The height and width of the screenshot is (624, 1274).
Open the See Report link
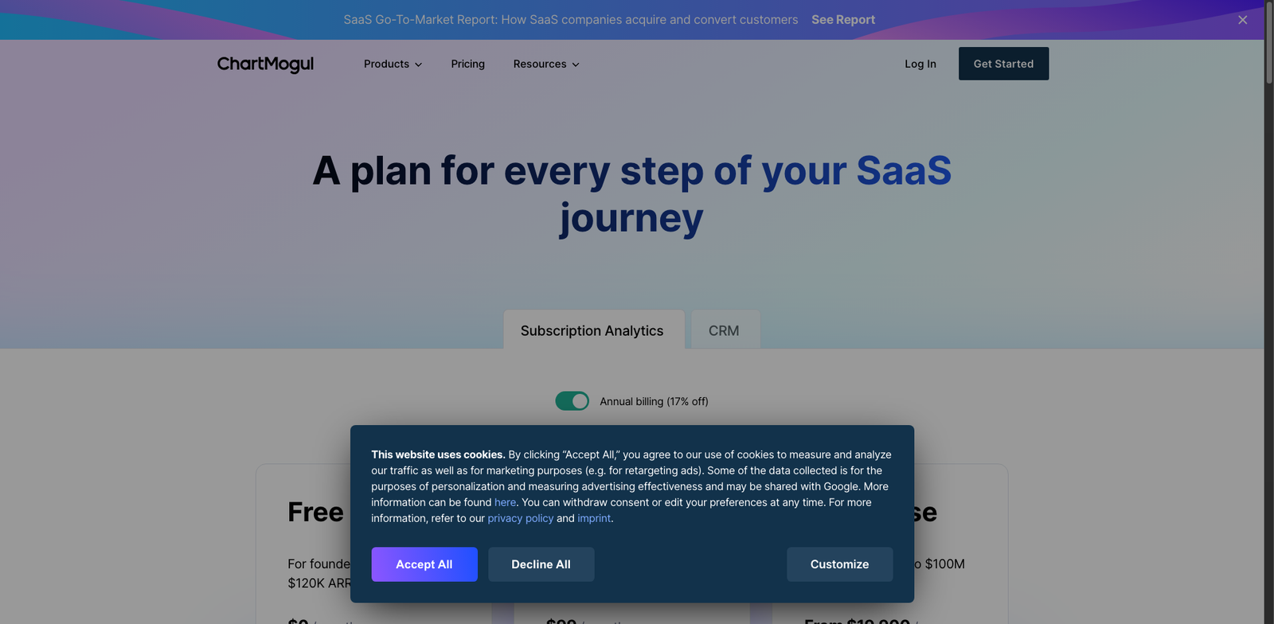(x=842, y=19)
